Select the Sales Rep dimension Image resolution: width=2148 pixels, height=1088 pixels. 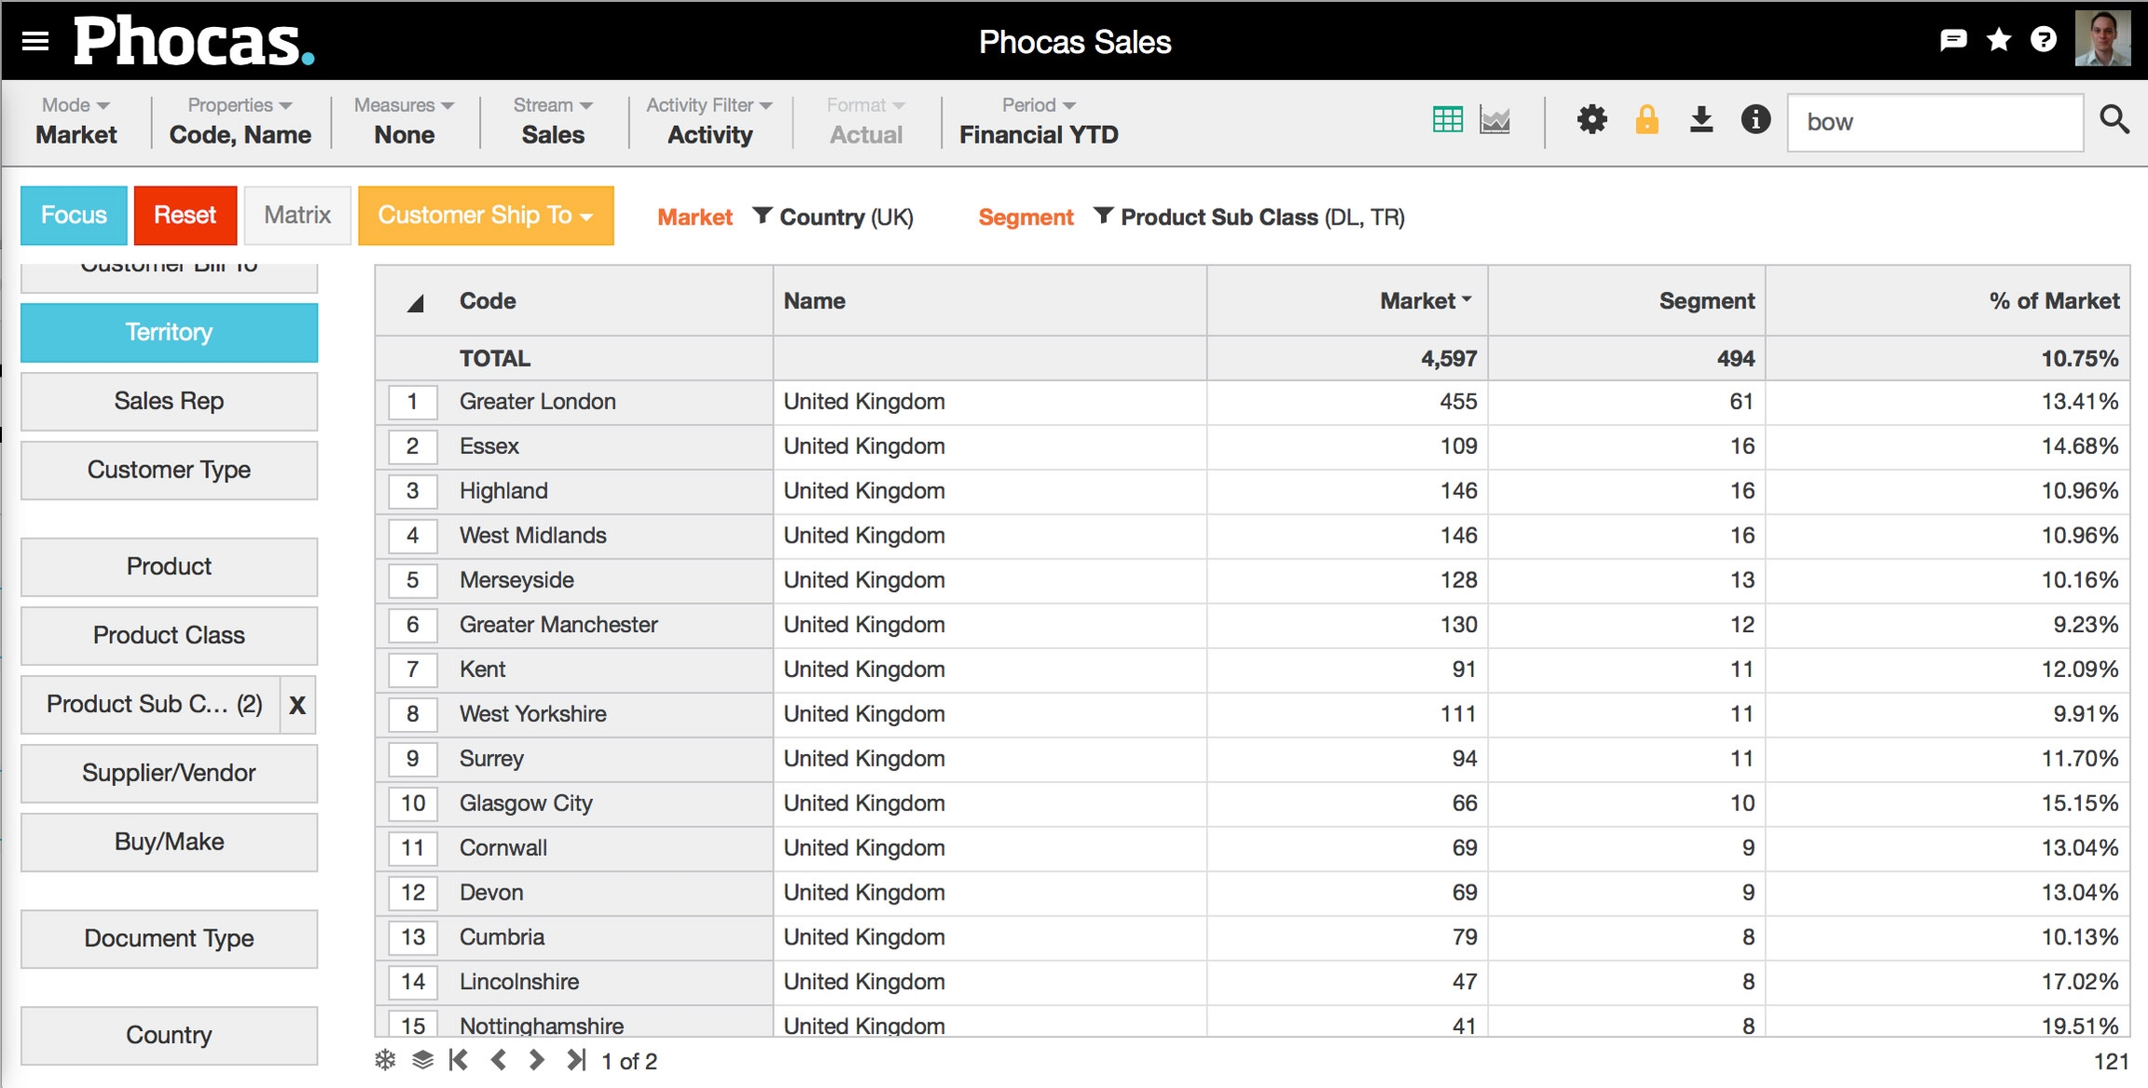coord(169,401)
